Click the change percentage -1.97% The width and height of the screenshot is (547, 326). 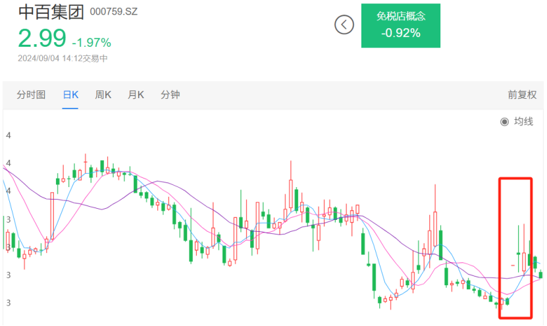[x=91, y=43]
